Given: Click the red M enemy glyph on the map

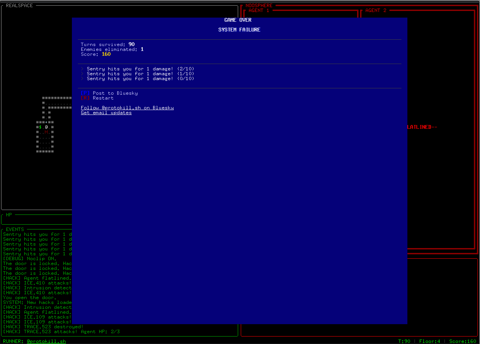Looking at the screenshot, I should coord(46,132).
